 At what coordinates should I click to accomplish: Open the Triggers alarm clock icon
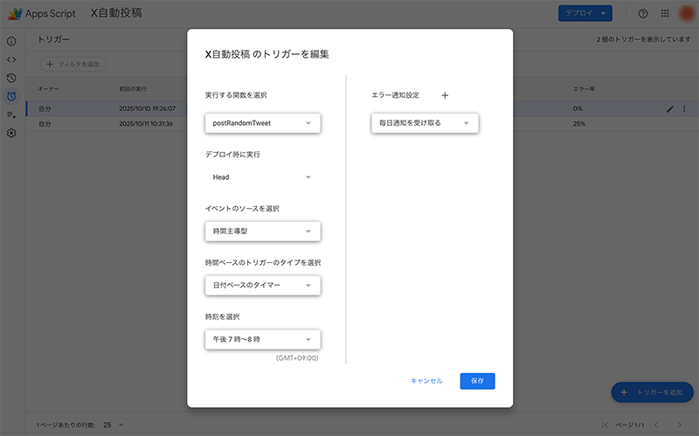pos(11,96)
